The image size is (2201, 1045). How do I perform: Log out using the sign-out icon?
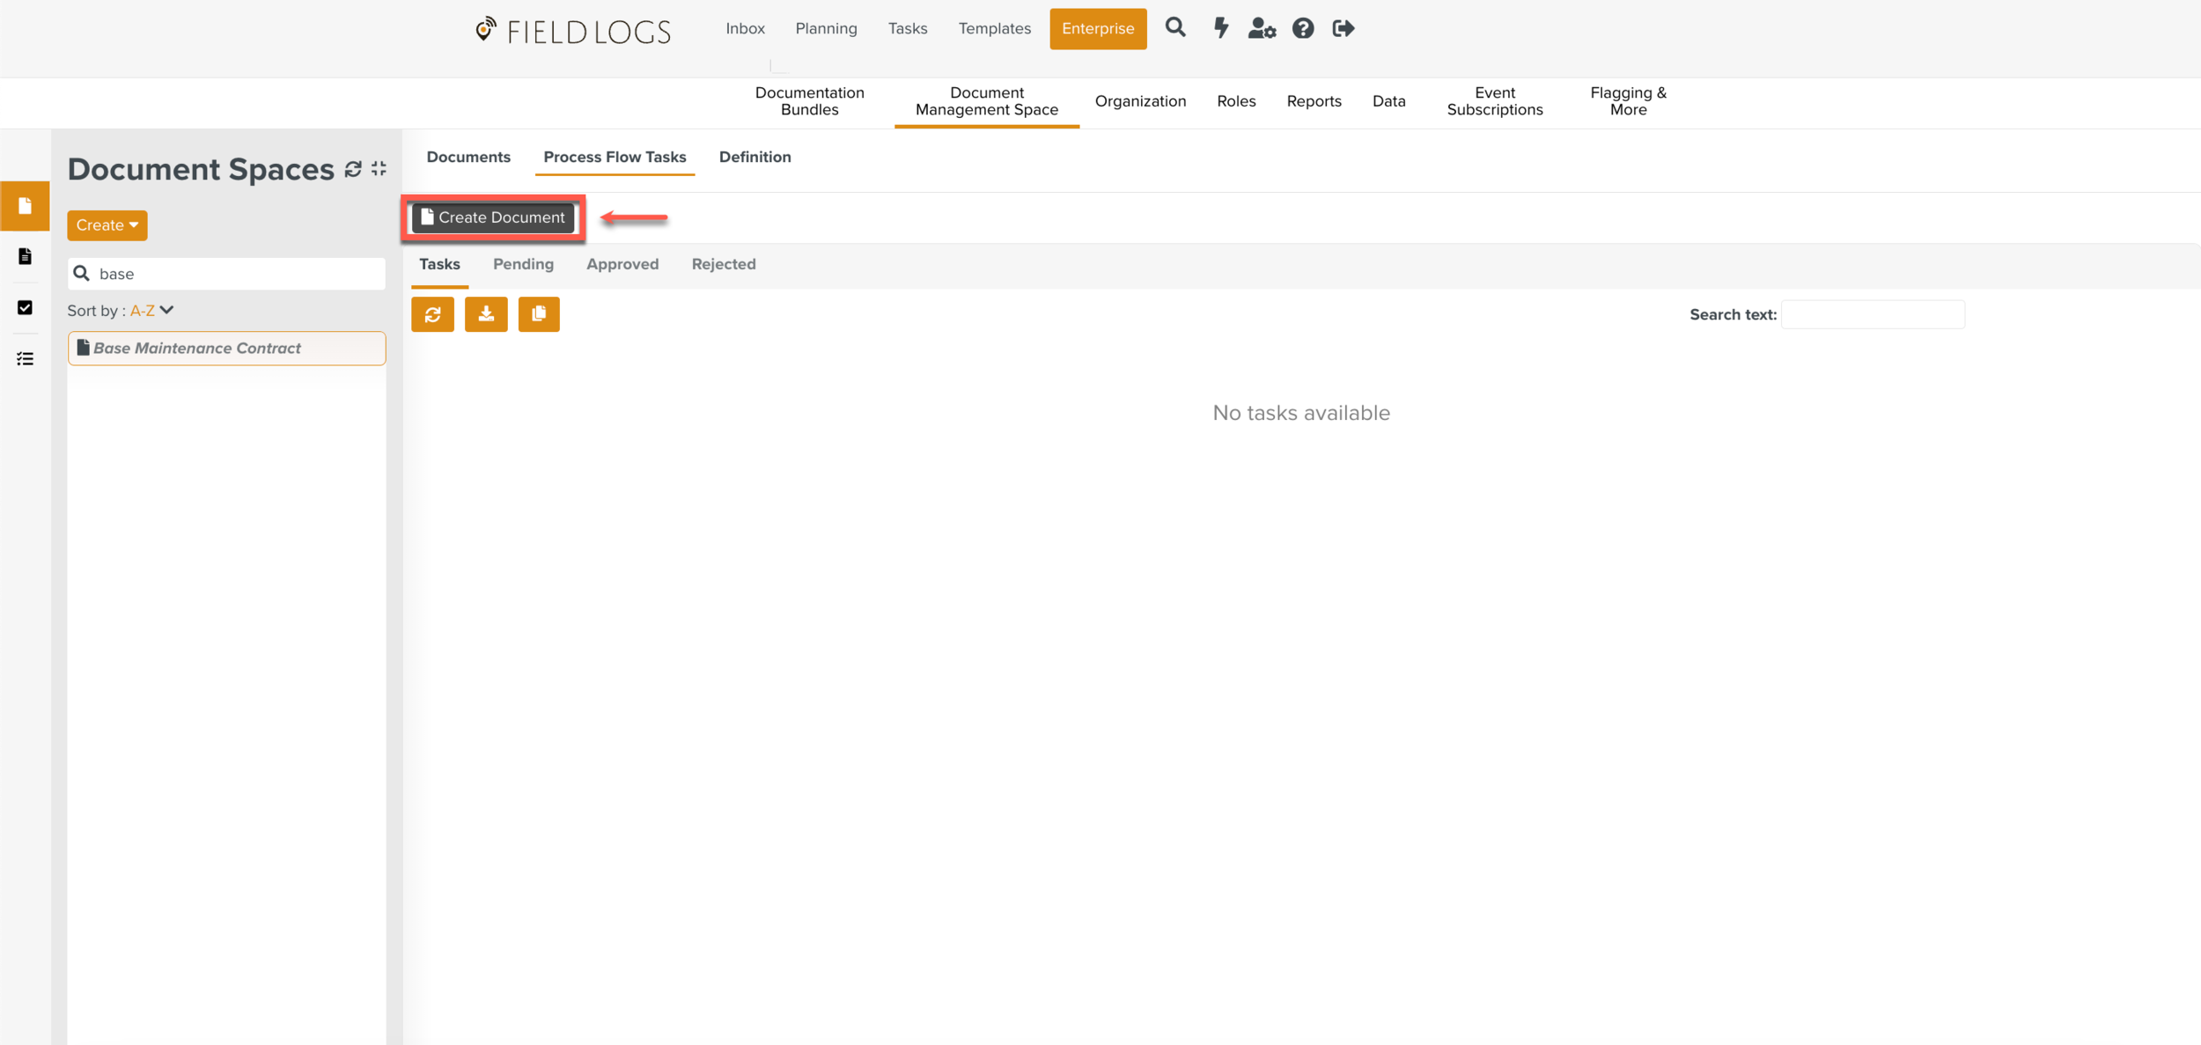[1343, 28]
